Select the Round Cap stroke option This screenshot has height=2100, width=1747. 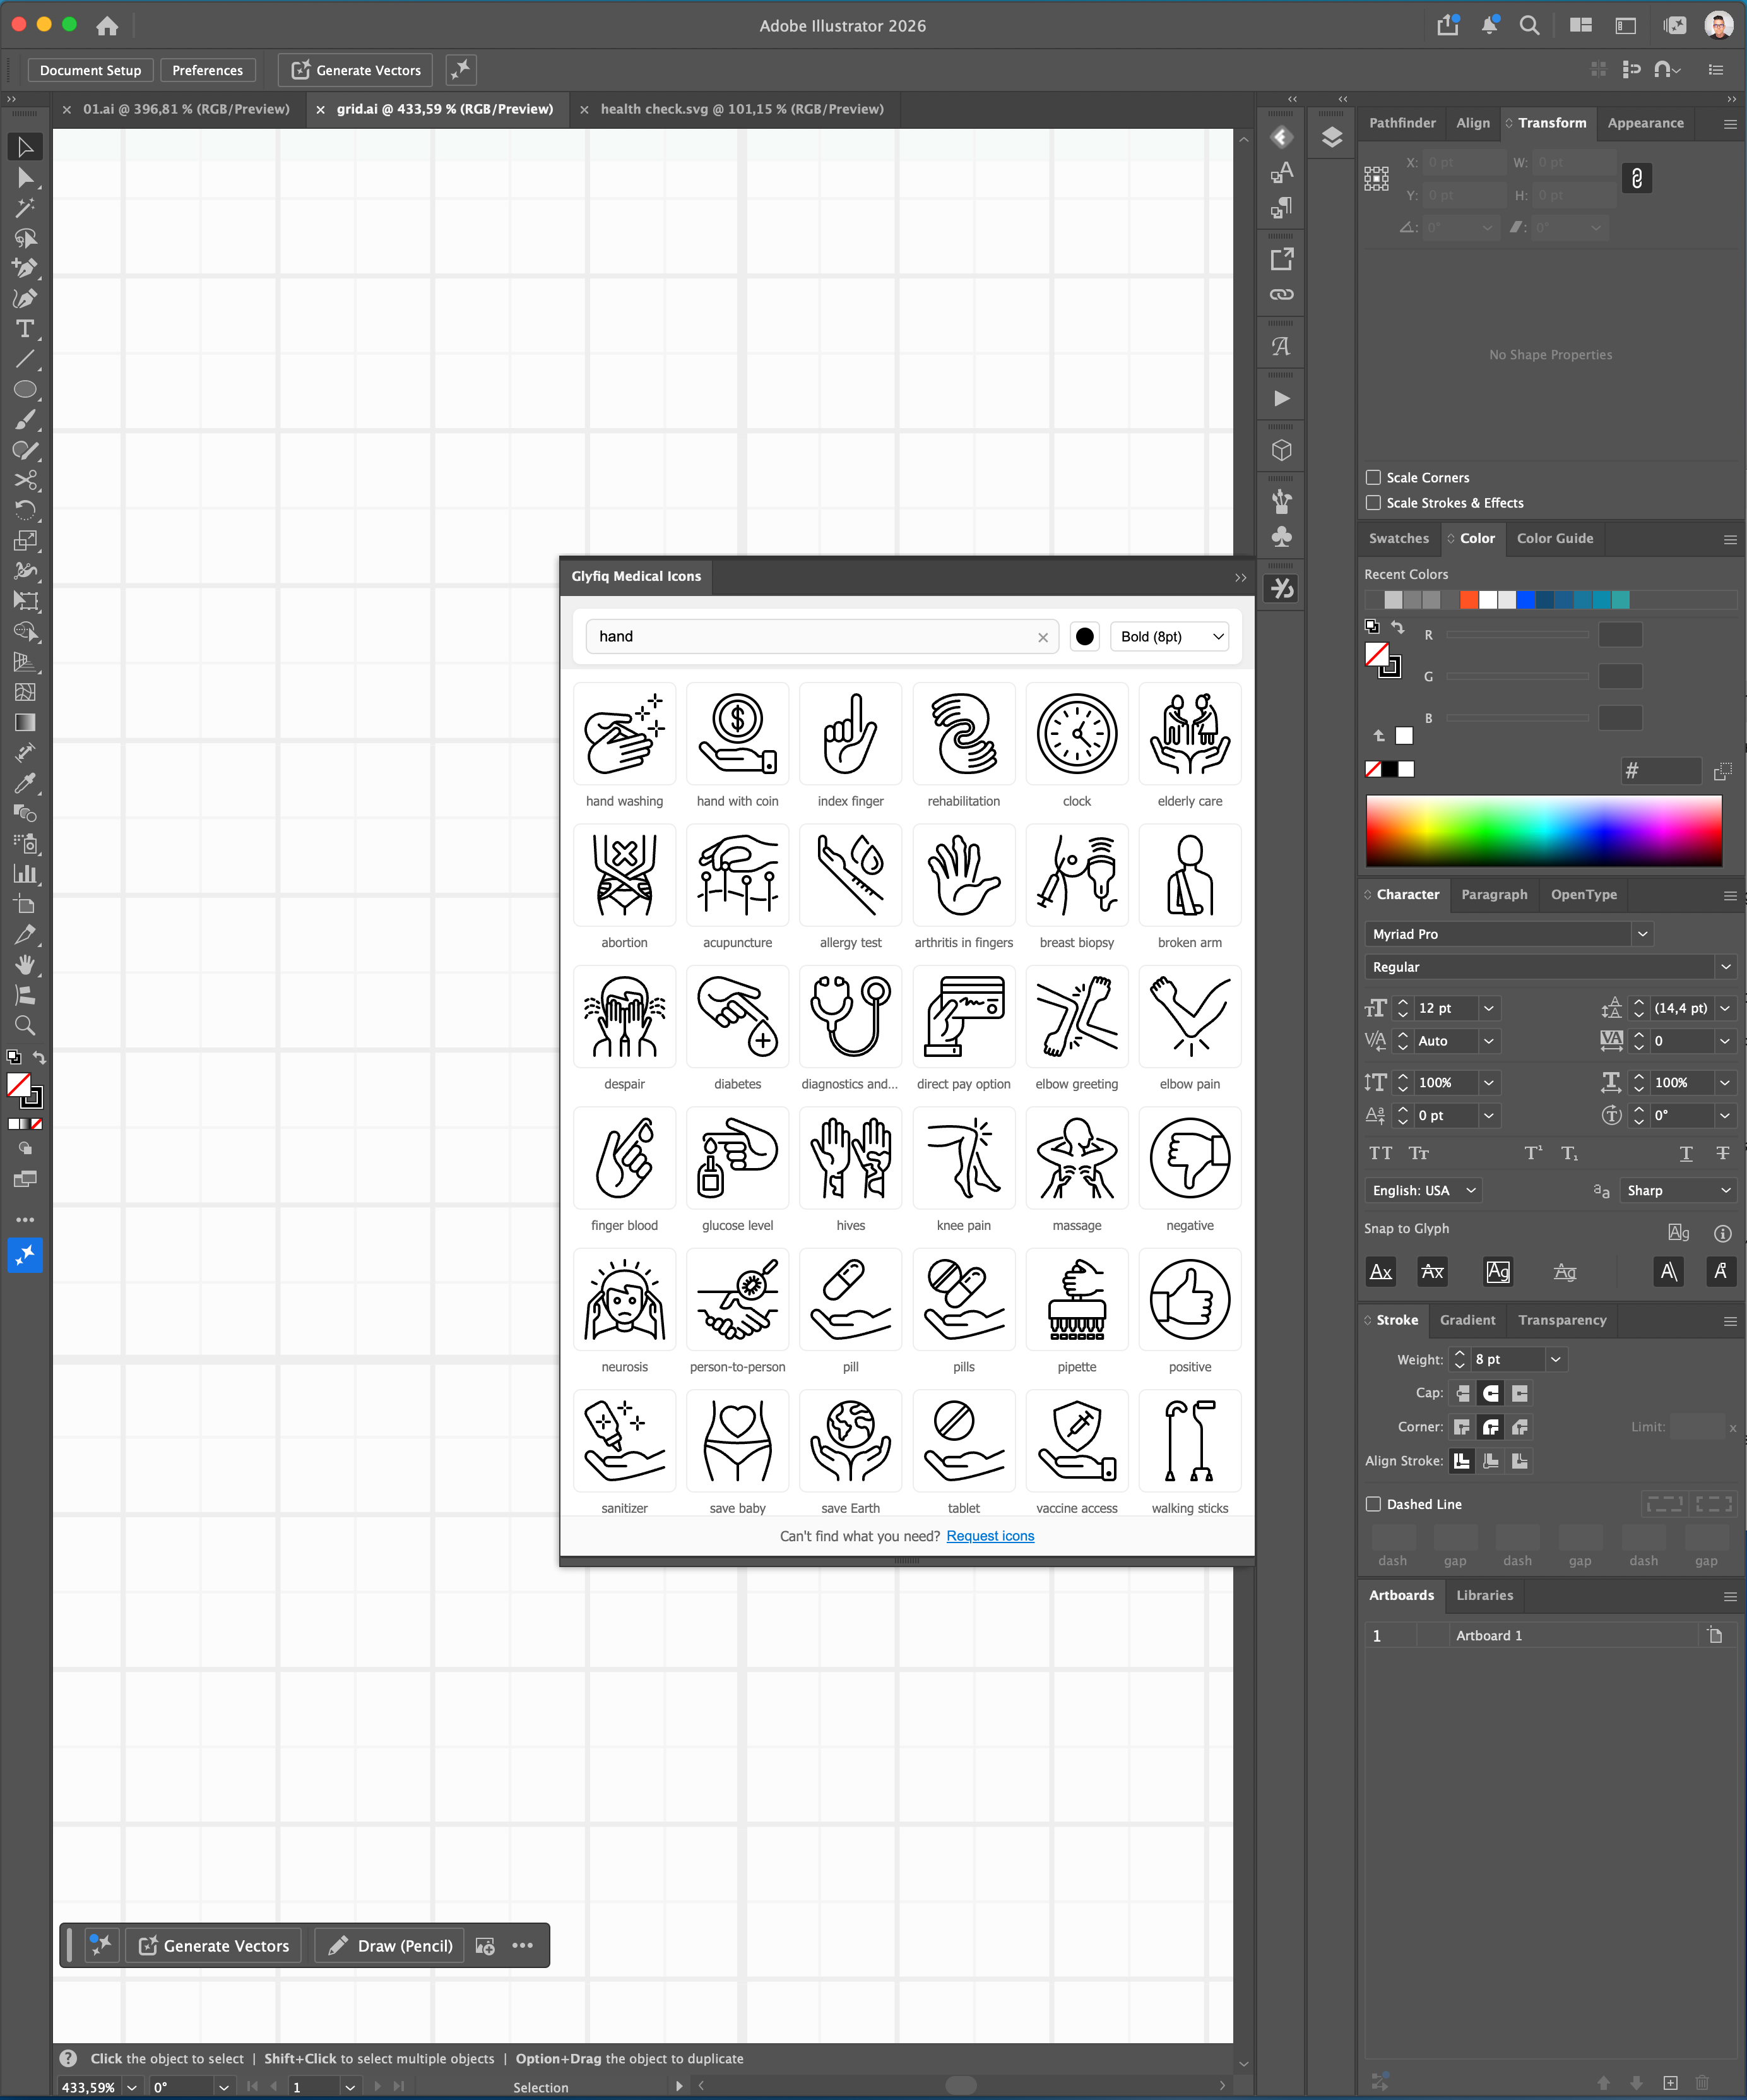(x=1490, y=1393)
